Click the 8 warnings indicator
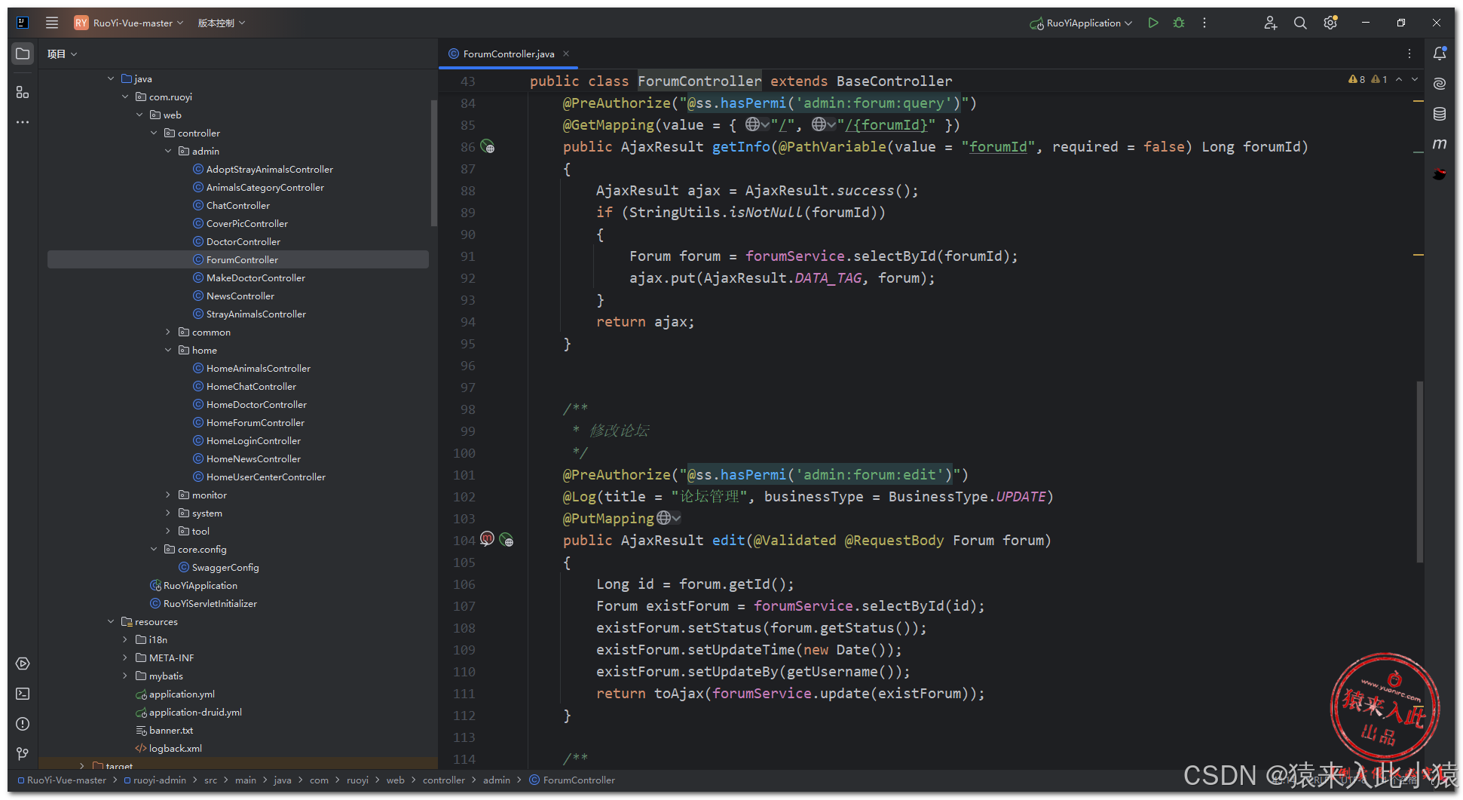This screenshot has width=1463, height=800. coord(1357,79)
